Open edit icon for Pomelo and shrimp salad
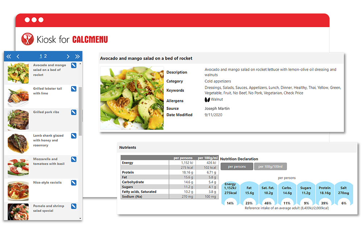 point(74,206)
